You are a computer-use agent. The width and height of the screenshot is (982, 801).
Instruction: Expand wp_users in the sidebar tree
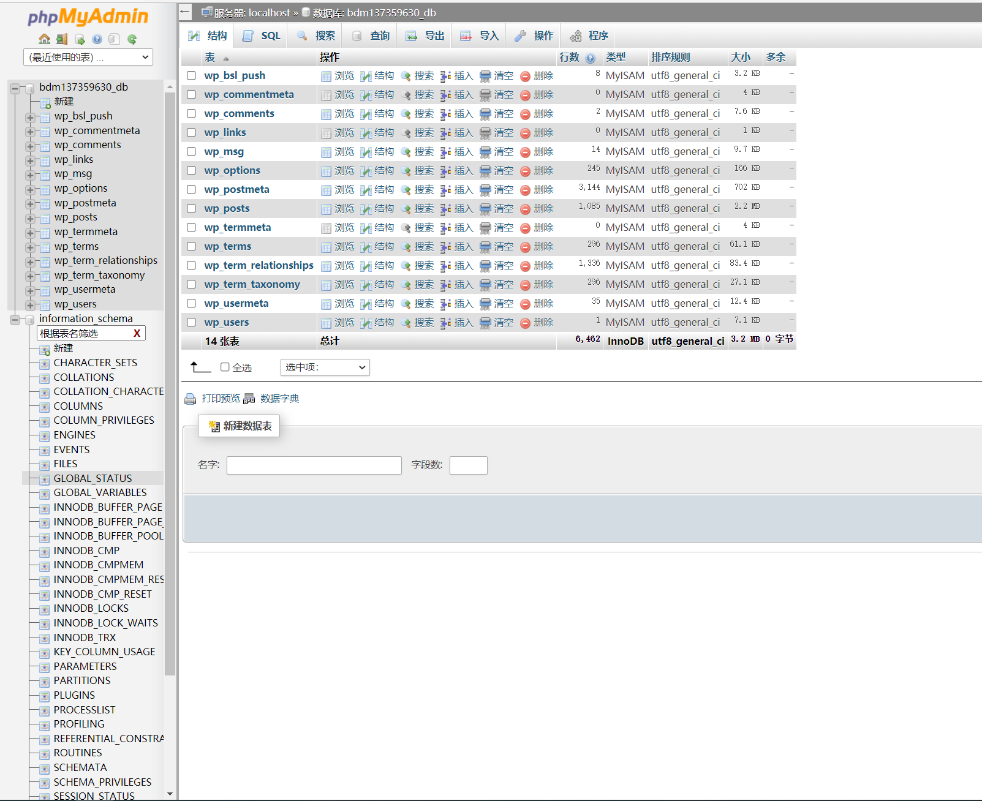(29, 305)
